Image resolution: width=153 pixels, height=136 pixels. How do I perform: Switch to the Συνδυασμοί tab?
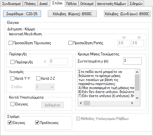11,4
